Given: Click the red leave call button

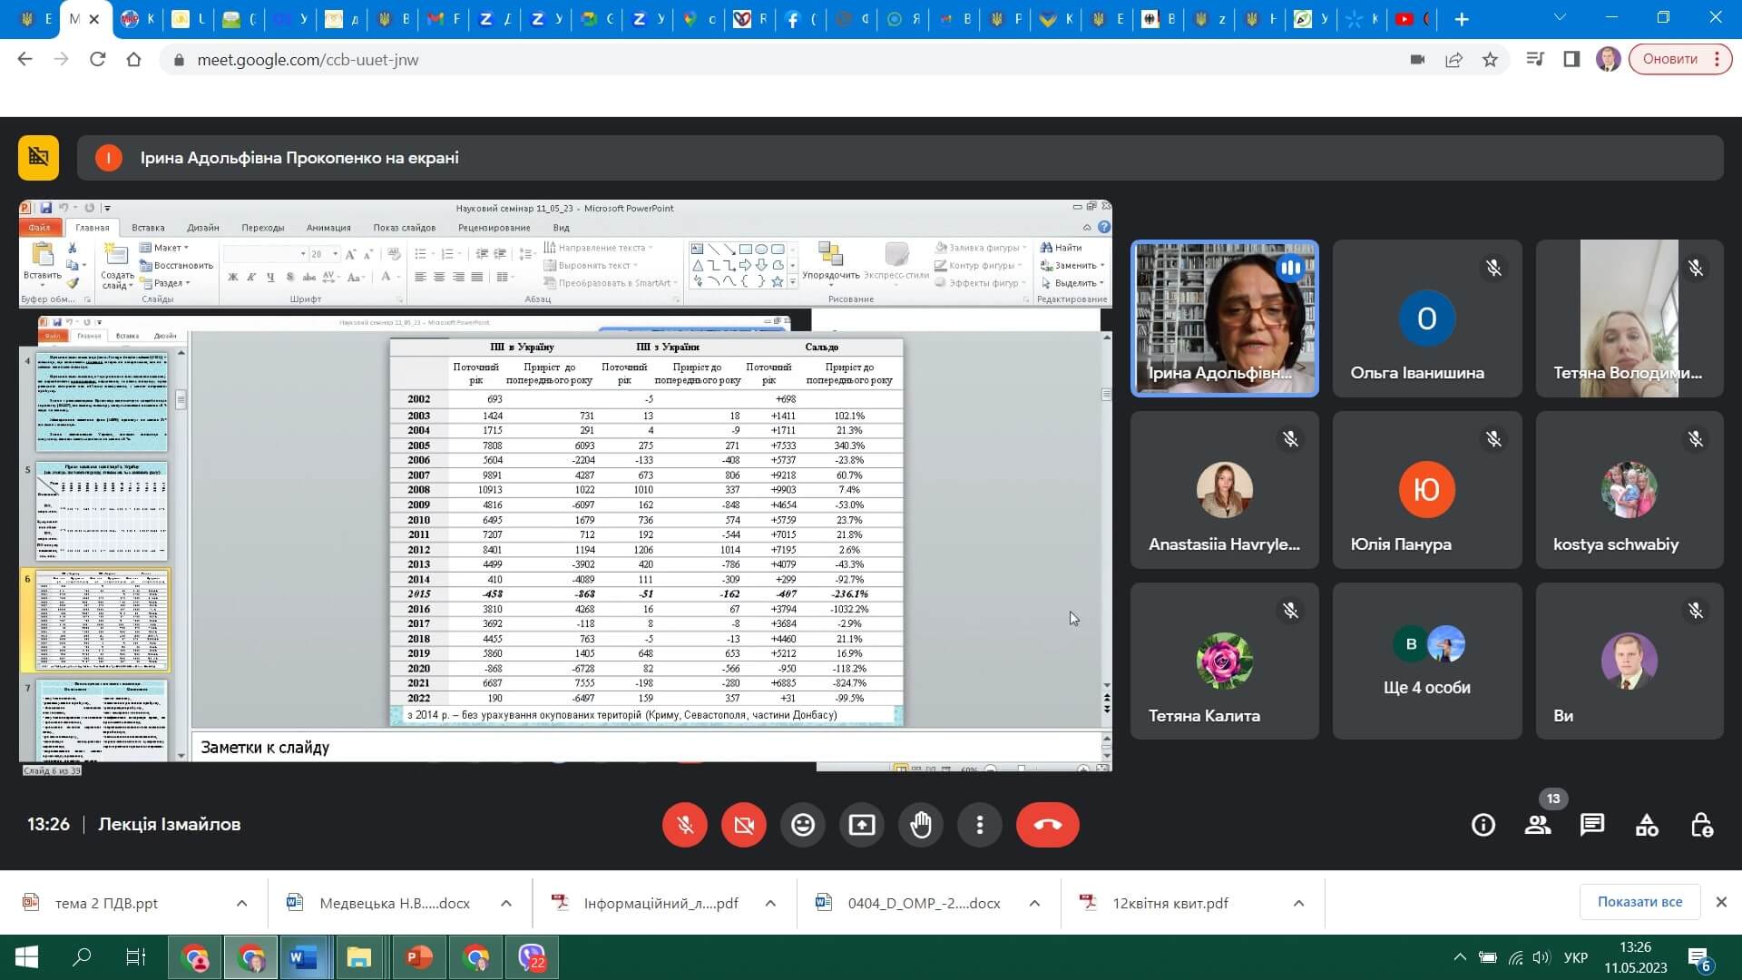Looking at the screenshot, I should pos(1047,825).
